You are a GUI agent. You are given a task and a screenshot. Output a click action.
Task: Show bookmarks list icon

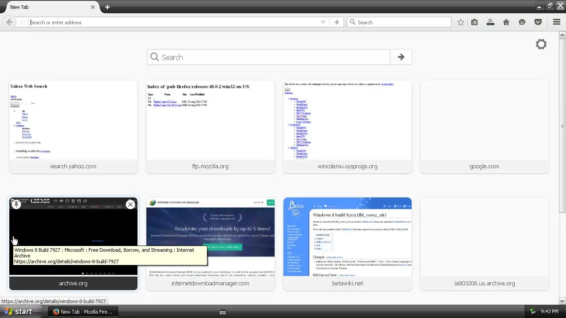tap(474, 22)
